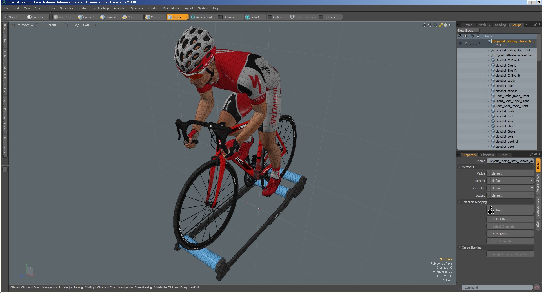Open Perspective view type dropdown

coord(25,25)
